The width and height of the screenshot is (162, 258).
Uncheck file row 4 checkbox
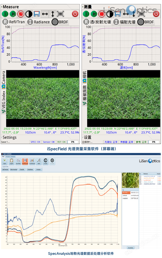tap(140, 182)
